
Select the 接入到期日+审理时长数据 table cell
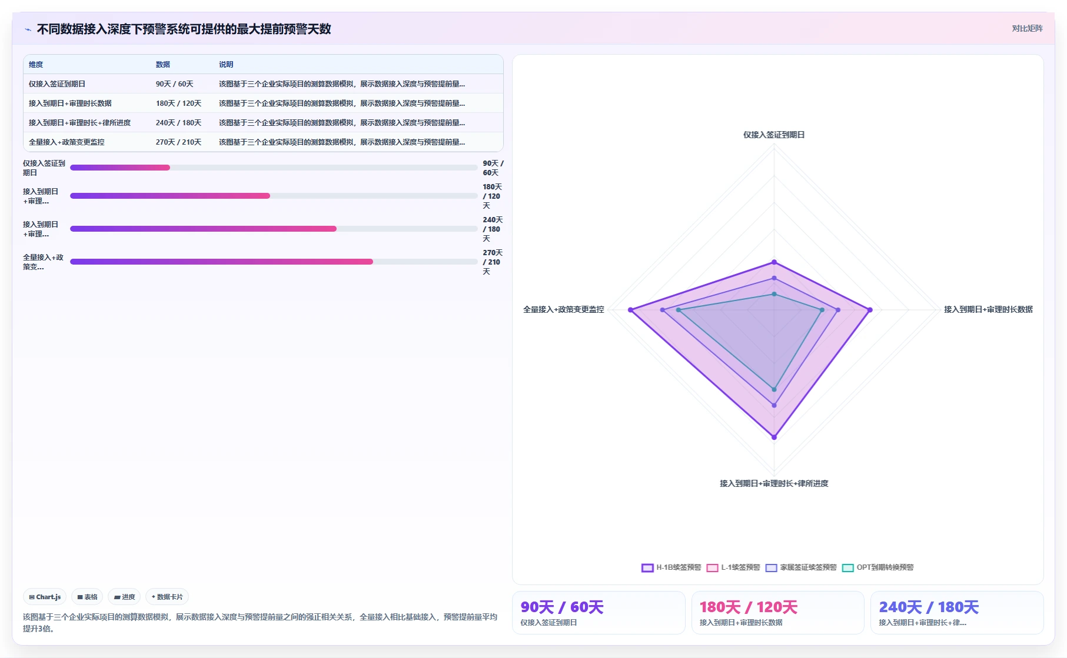(70, 103)
